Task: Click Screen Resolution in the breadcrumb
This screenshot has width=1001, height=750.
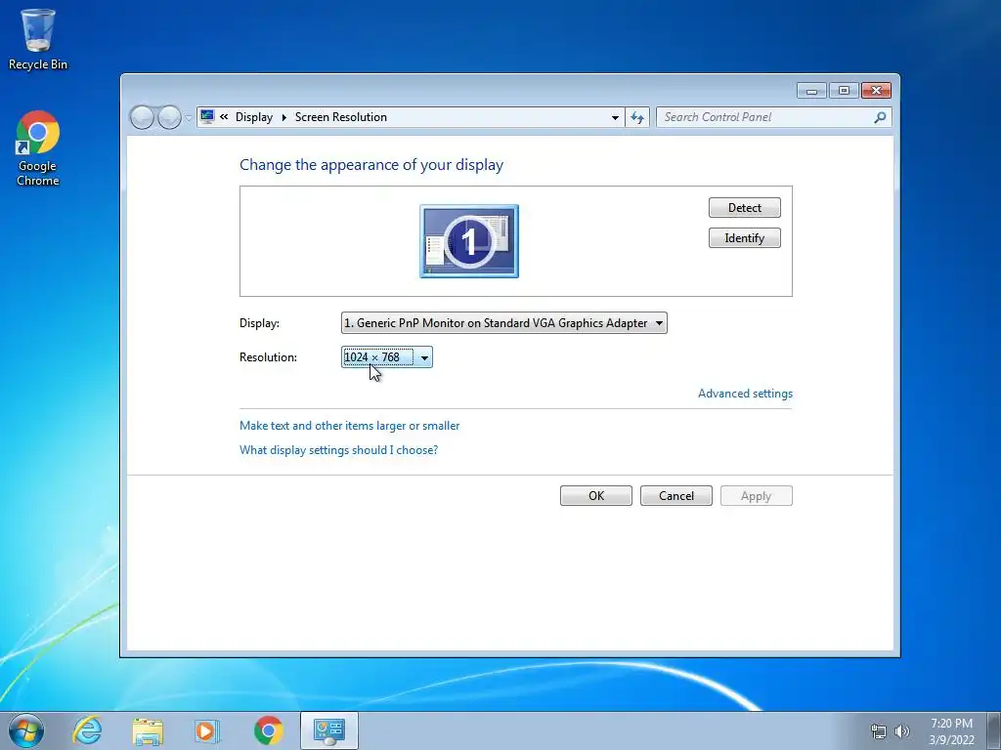Action: pyautogui.click(x=341, y=117)
